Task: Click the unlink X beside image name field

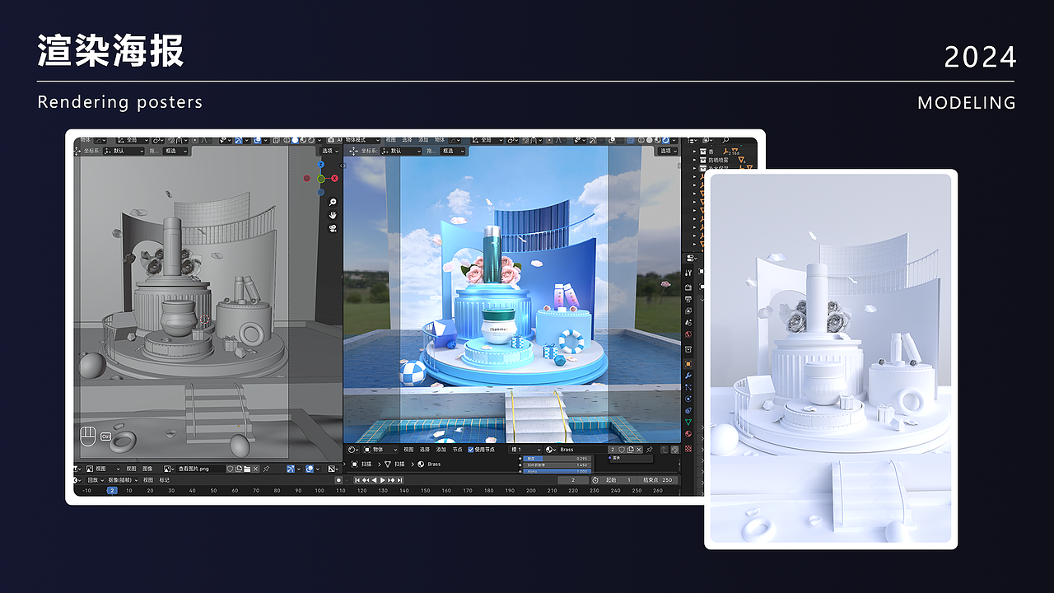Action: pos(255,469)
